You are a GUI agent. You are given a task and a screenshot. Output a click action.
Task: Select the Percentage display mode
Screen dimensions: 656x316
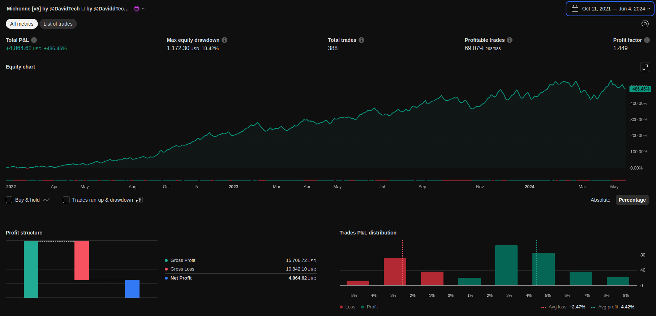click(632, 200)
